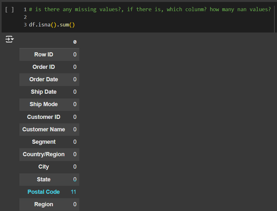Select the Ship Mode row label
The width and height of the screenshot is (277, 211).
tap(44, 104)
